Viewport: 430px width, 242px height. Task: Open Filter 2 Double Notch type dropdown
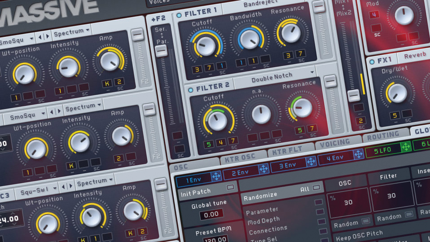pyautogui.click(x=275, y=78)
